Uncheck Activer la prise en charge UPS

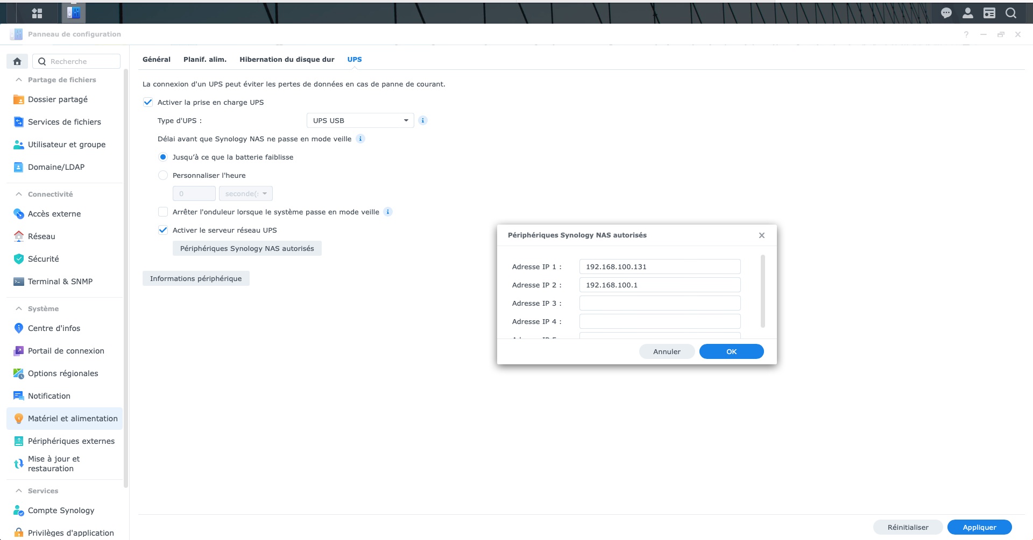(148, 102)
